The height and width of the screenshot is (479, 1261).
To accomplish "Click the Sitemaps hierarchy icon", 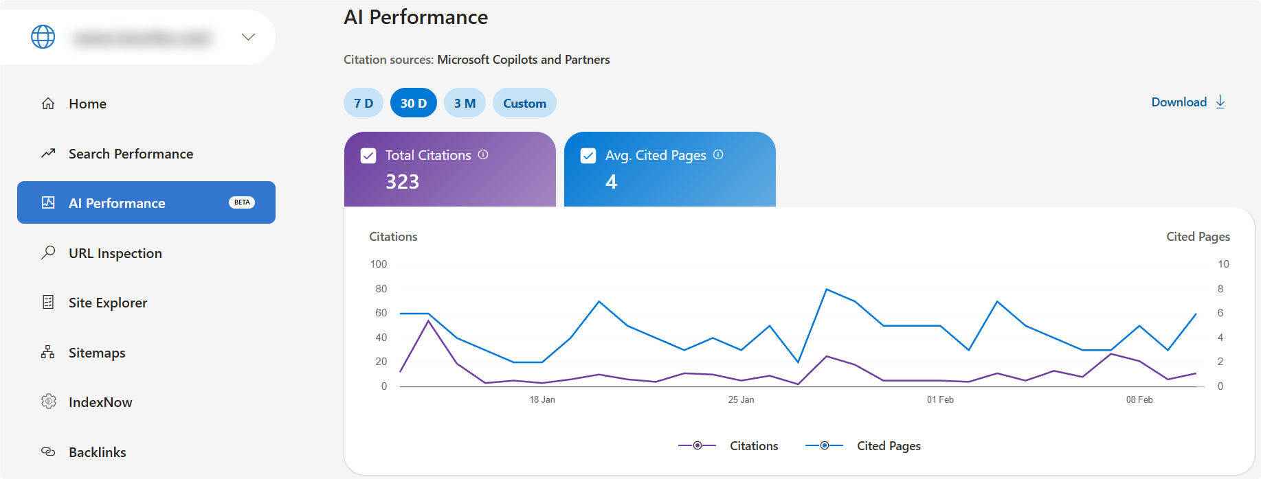I will pyautogui.click(x=48, y=352).
